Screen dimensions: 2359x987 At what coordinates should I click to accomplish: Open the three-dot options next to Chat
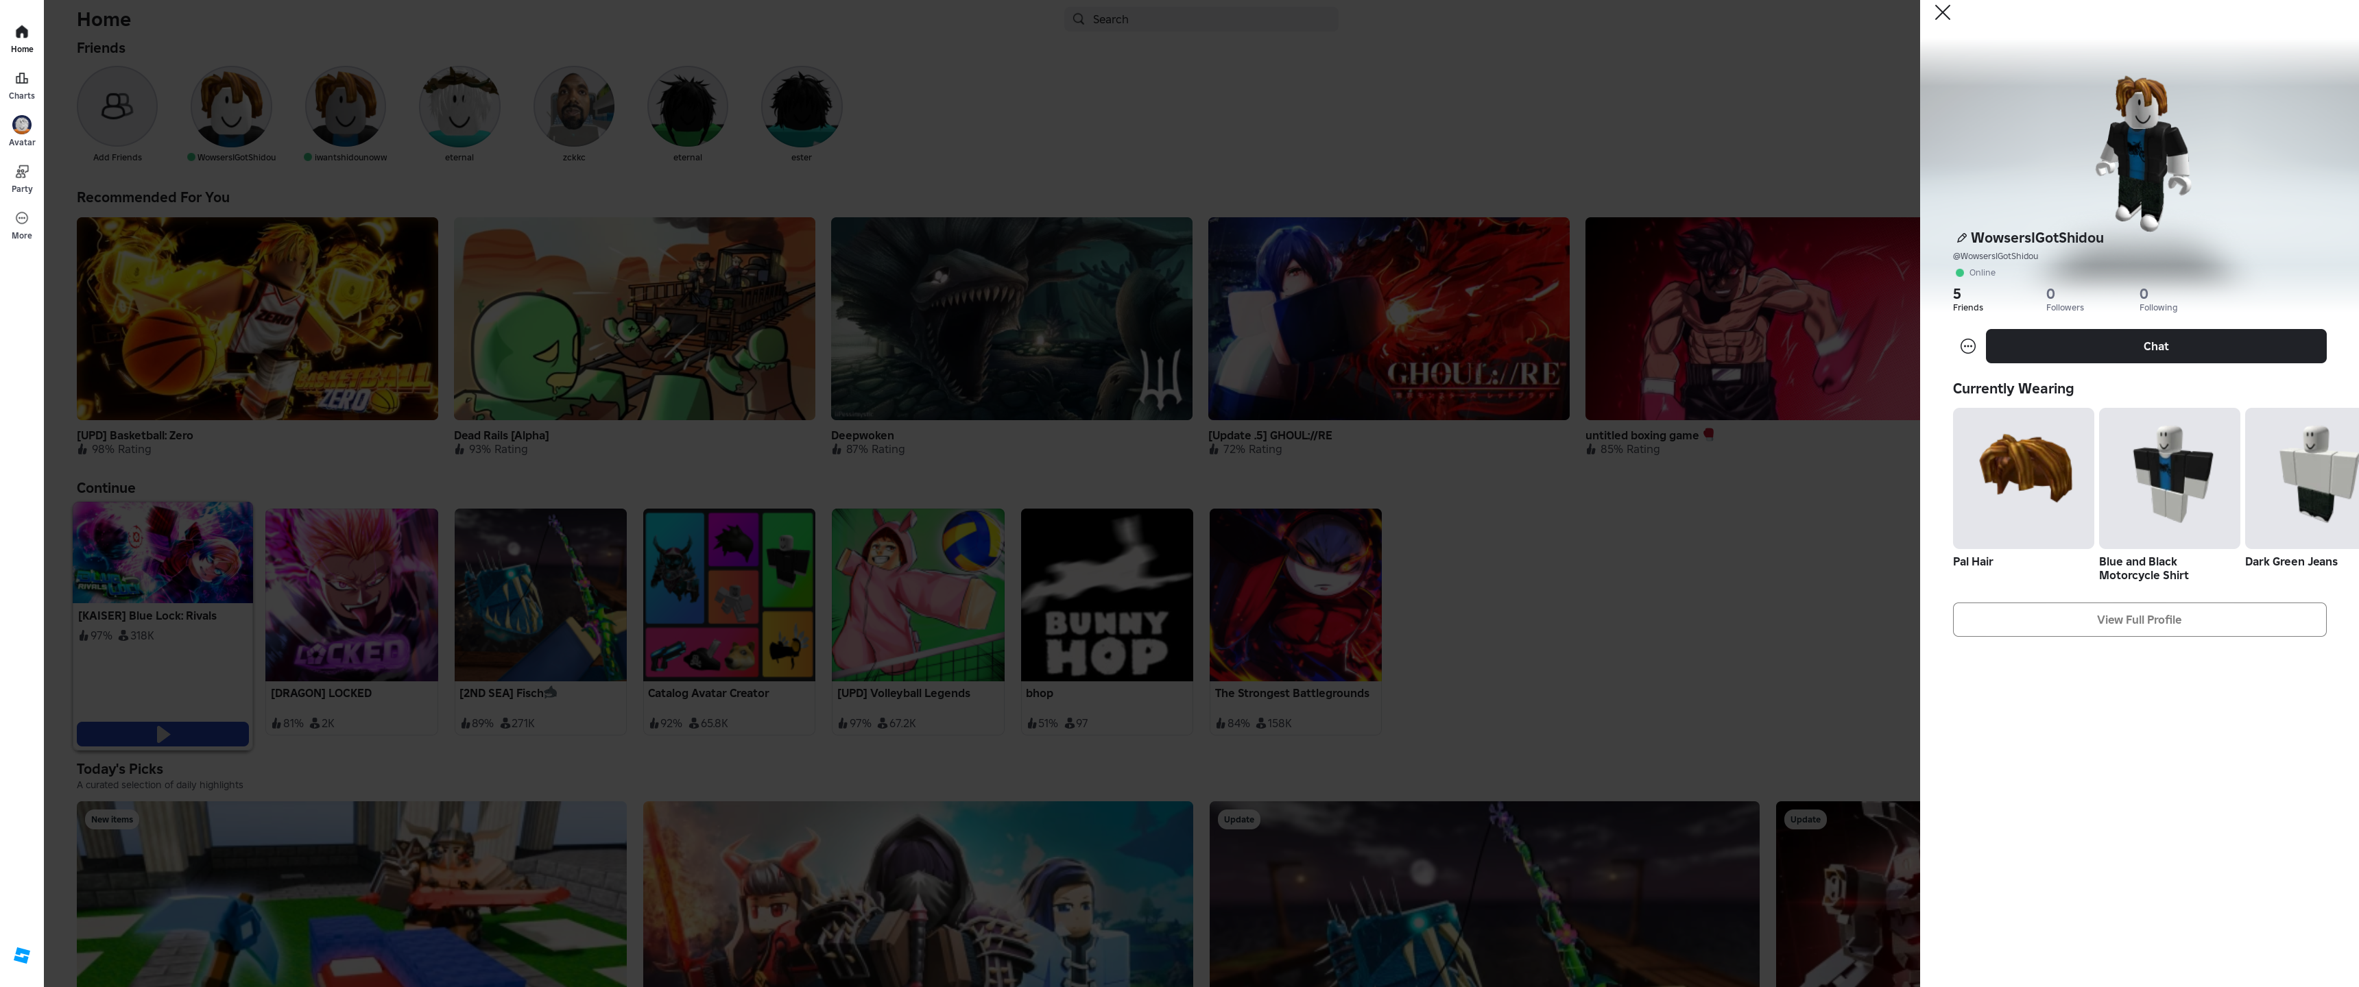click(1967, 346)
